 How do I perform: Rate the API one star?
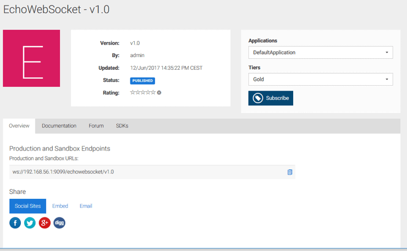[x=133, y=92]
